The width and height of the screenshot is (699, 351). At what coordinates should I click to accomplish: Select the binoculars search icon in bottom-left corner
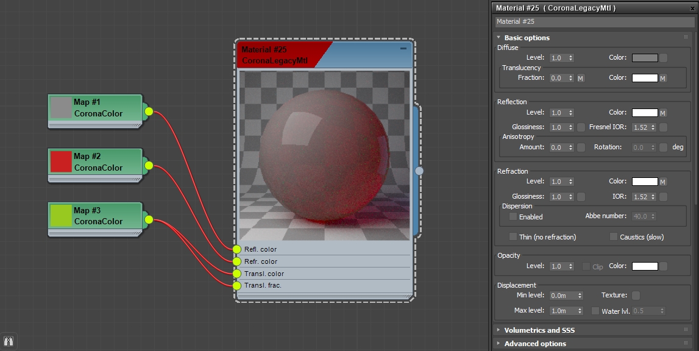point(9,342)
